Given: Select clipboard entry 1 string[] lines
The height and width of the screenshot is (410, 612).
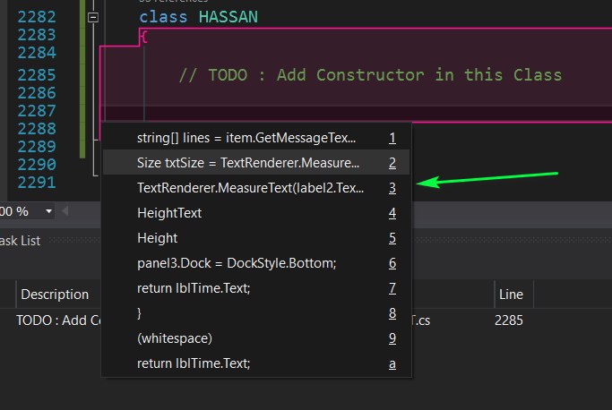Looking at the screenshot, I should [x=256, y=138].
